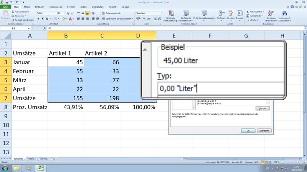Click the Bold formatting icon
The width and height of the screenshot is (307, 172).
(38, 18)
